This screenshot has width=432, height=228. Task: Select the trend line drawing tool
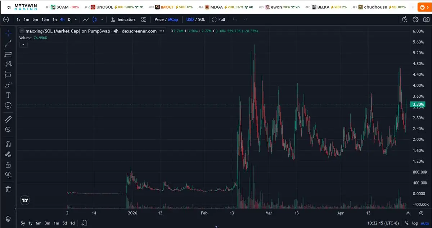click(8, 44)
